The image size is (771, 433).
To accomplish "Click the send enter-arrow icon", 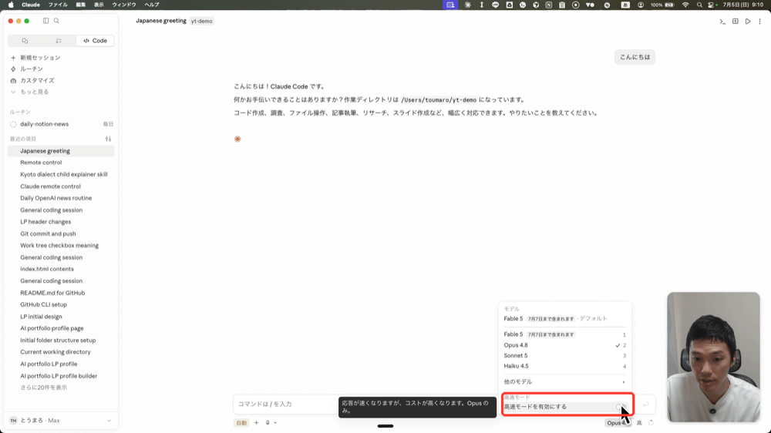I will point(646,404).
